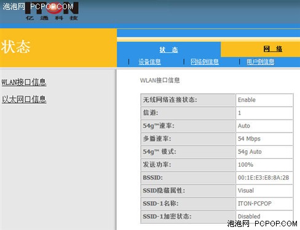The height and width of the screenshot is (230, 300).
Task: Click the 信道 row label
Action: point(151,113)
